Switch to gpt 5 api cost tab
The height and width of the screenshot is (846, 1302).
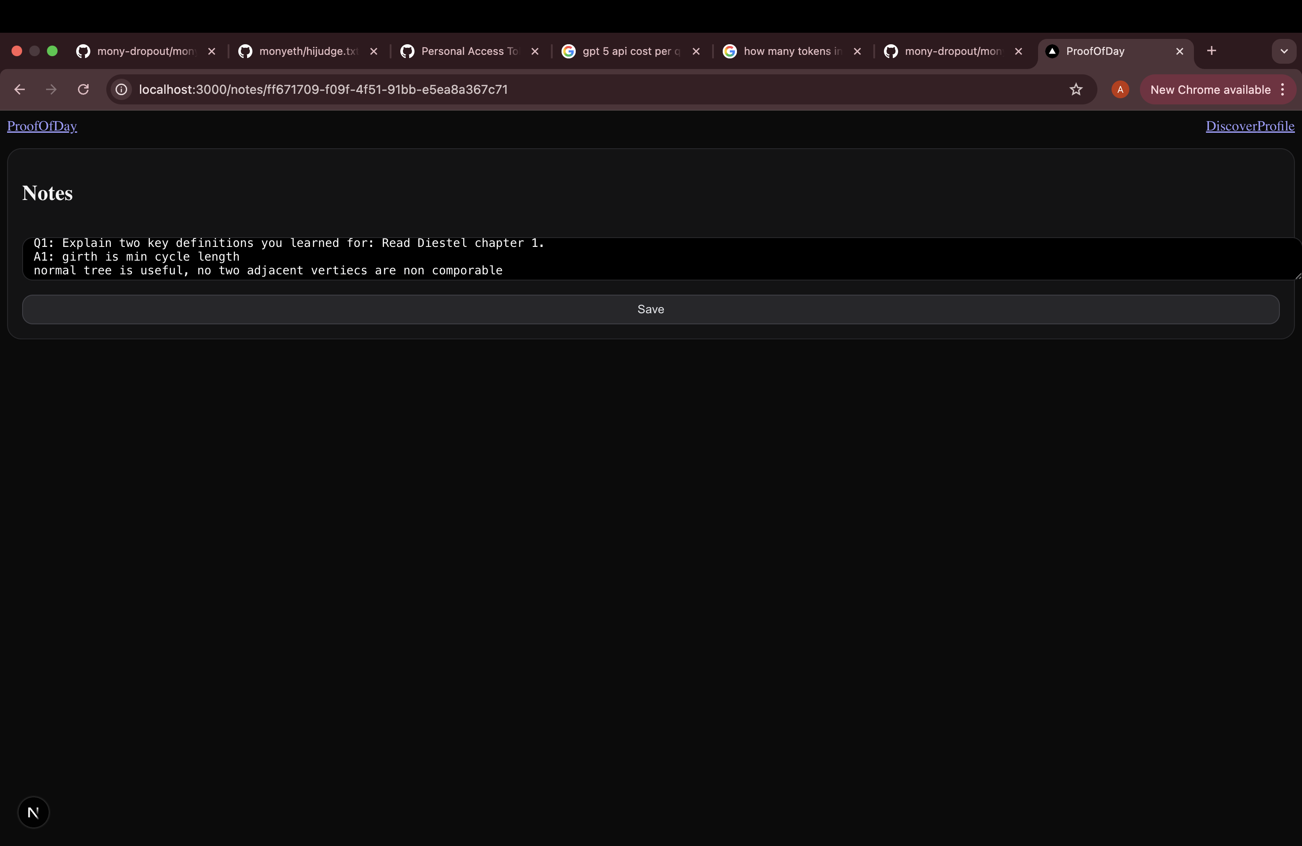tap(630, 51)
